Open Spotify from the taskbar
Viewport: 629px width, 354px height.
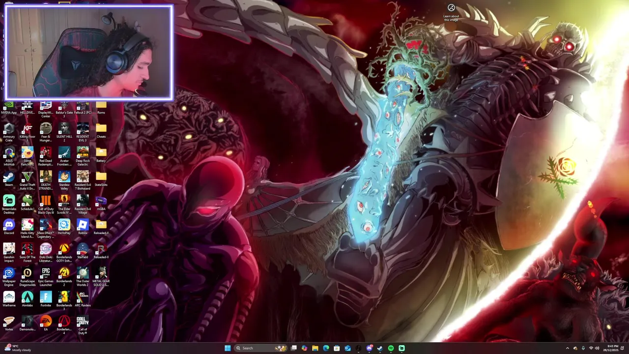coord(391,348)
